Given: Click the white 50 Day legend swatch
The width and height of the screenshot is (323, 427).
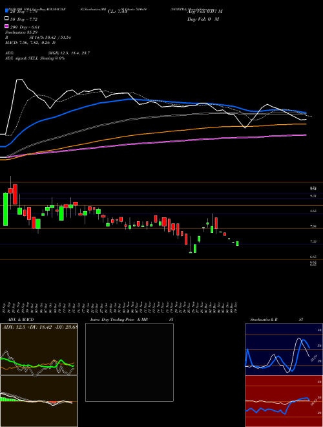Looking at the screenshot, I should 6,19.
